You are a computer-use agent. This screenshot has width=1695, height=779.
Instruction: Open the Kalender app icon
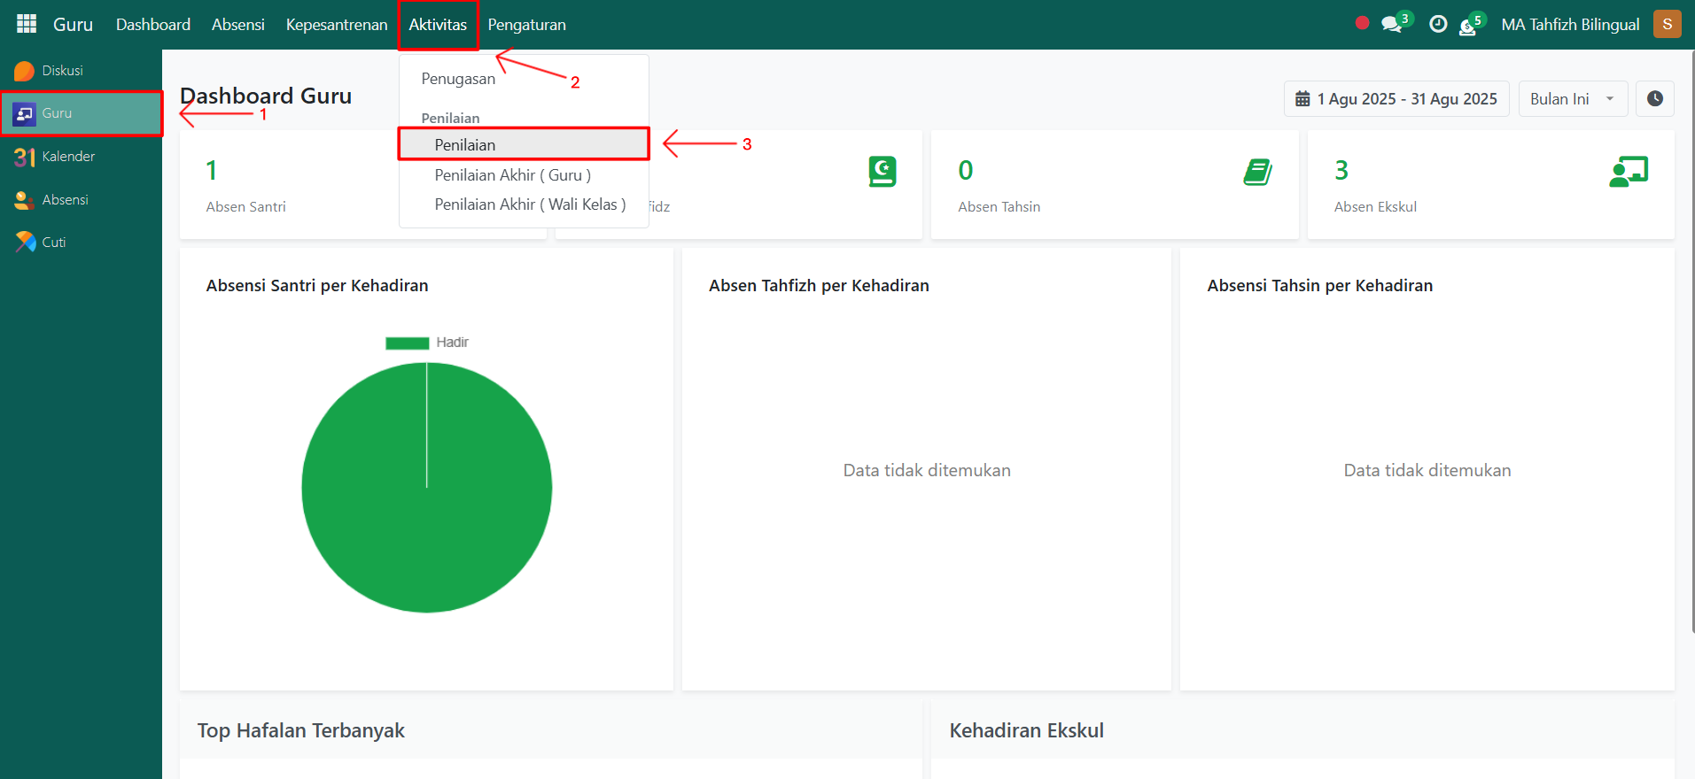click(25, 157)
